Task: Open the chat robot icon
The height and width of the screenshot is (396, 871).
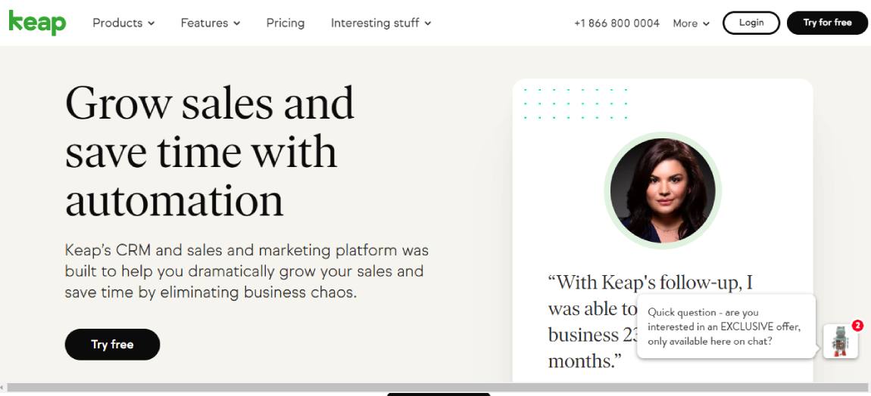Action: (x=840, y=342)
